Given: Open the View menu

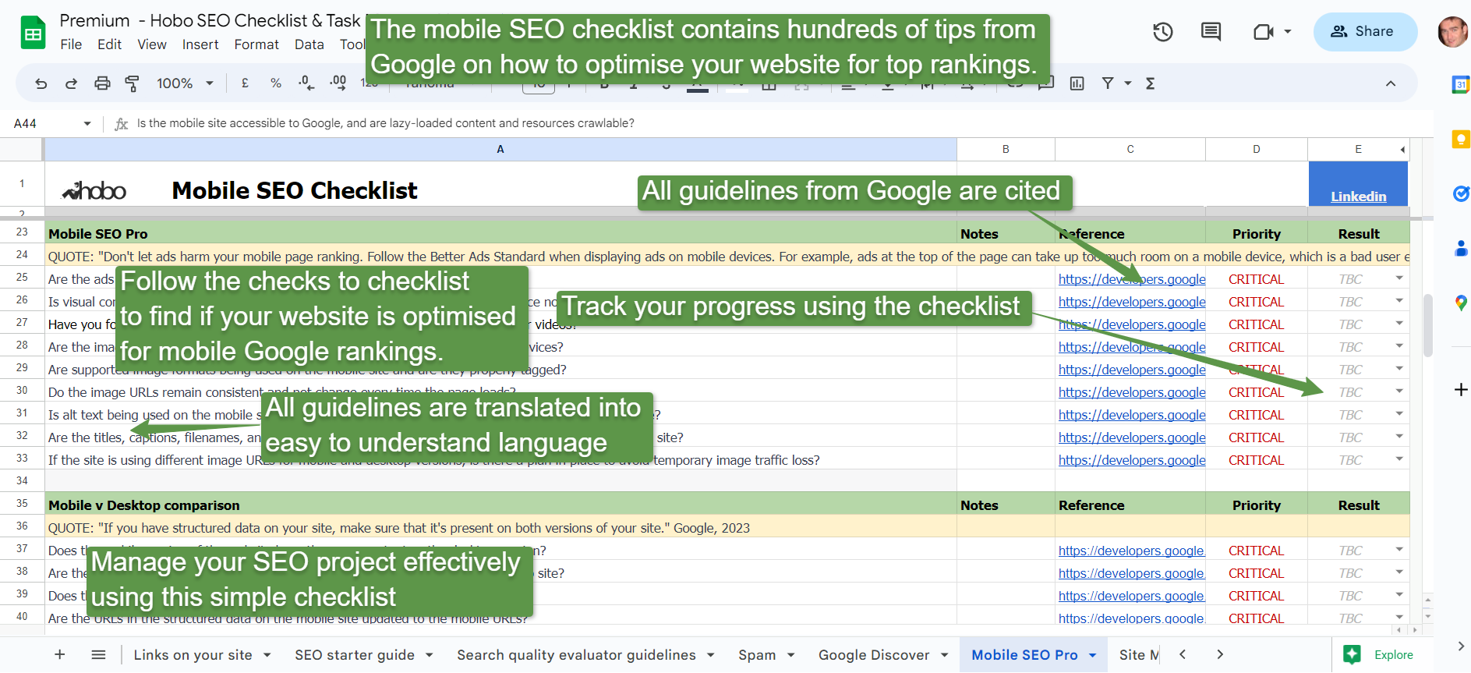Looking at the screenshot, I should 152,44.
